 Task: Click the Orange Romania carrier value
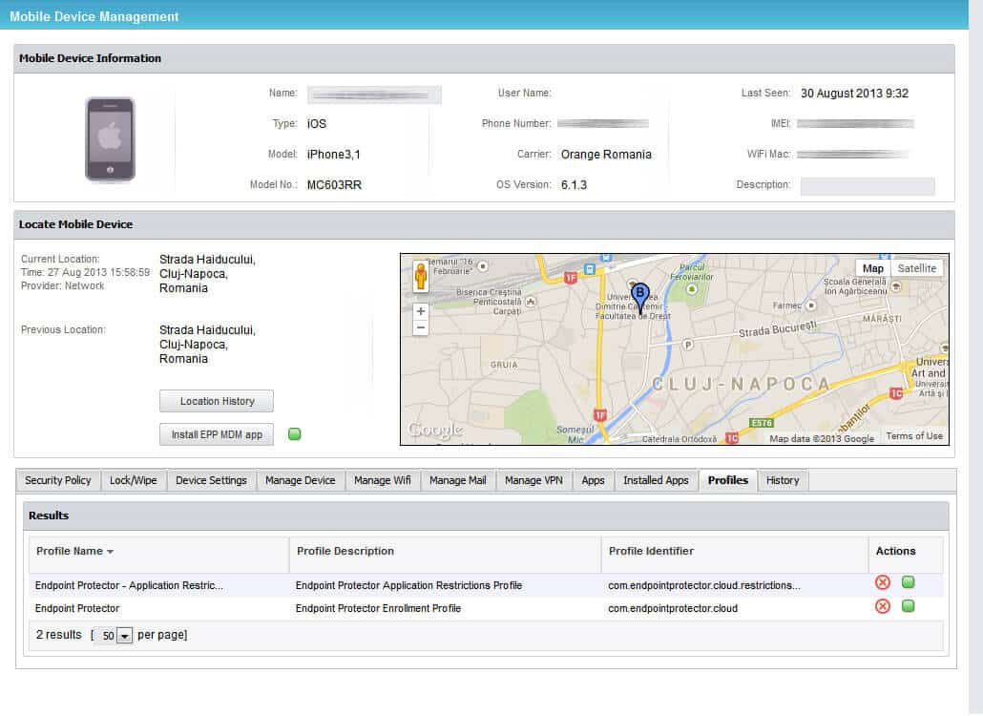pyautogui.click(x=606, y=155)
